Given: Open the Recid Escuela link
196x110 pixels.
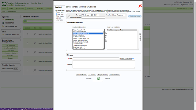Looking at the screenshot, I should tap(11, 26).
